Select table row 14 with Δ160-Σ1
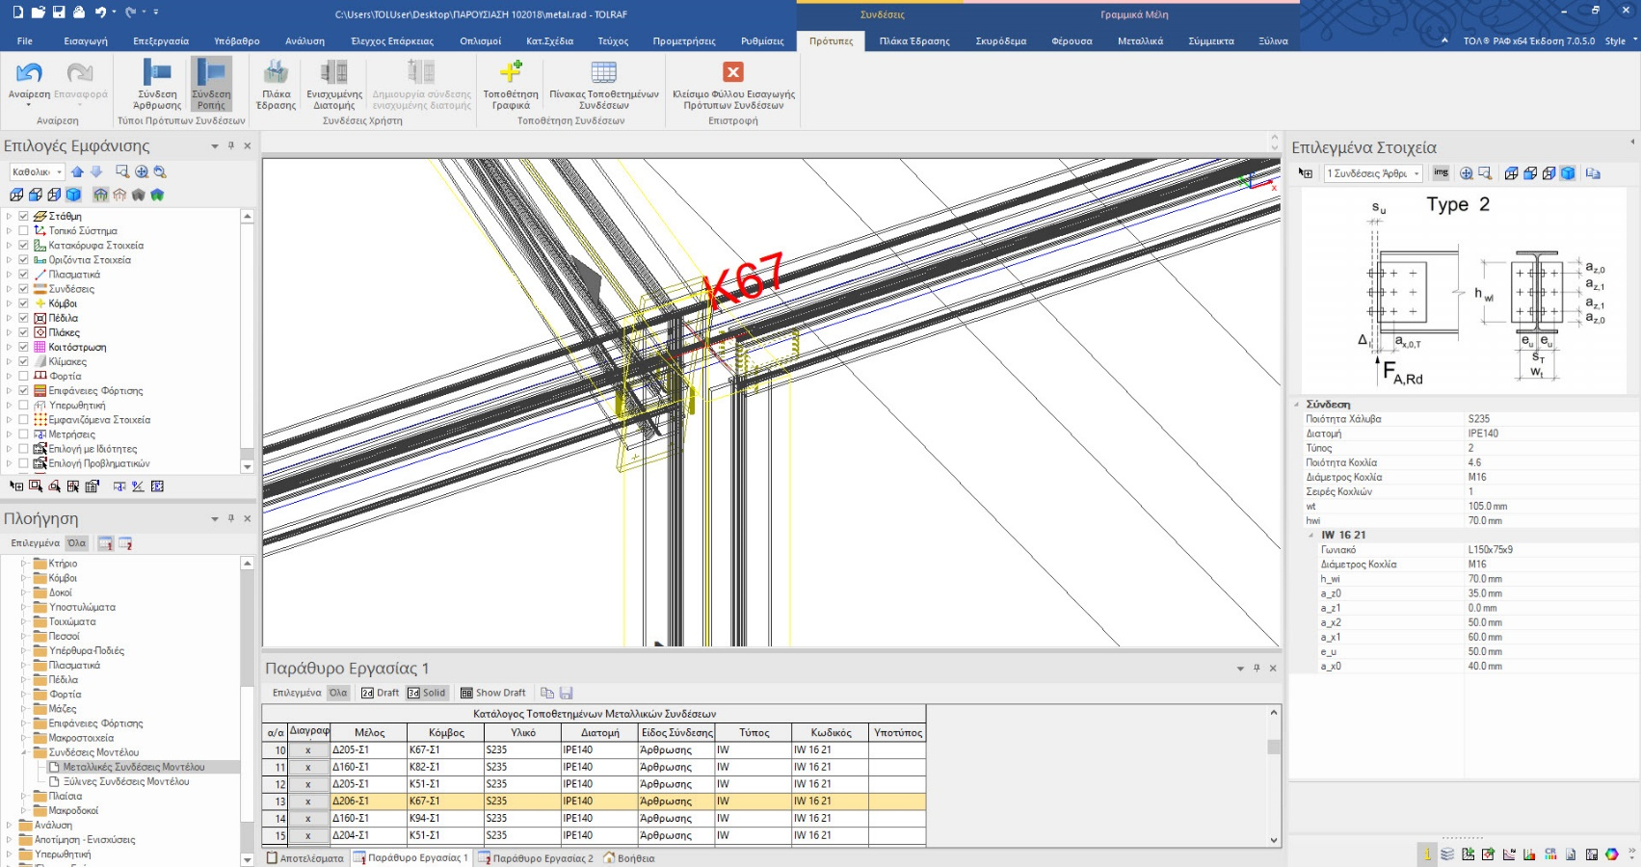 point(370,819)
